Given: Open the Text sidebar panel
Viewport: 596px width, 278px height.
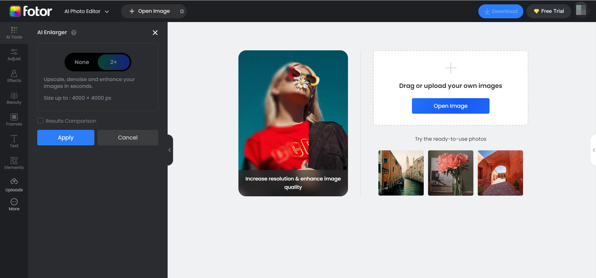Looking at the screenshot, I should pos(14,142).
